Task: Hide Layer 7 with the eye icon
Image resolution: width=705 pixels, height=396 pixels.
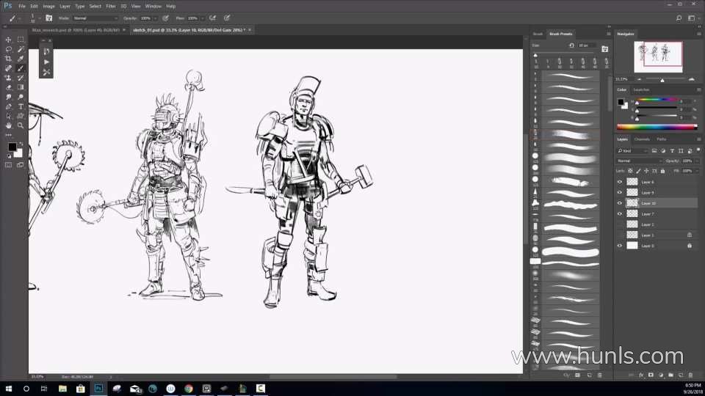Action: tap(619, 213)
